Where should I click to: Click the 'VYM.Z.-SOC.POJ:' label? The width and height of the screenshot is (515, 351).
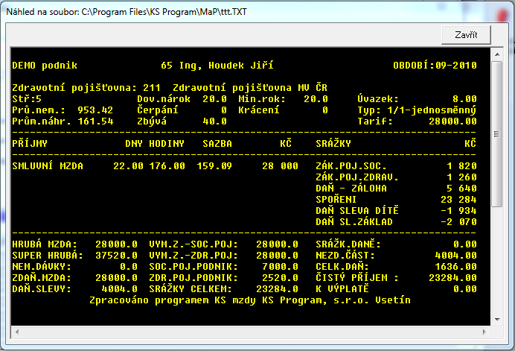193,244
